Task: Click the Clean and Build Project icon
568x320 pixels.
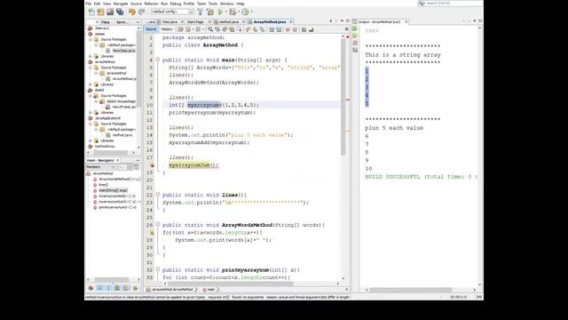Action: [x=210, y=12]
